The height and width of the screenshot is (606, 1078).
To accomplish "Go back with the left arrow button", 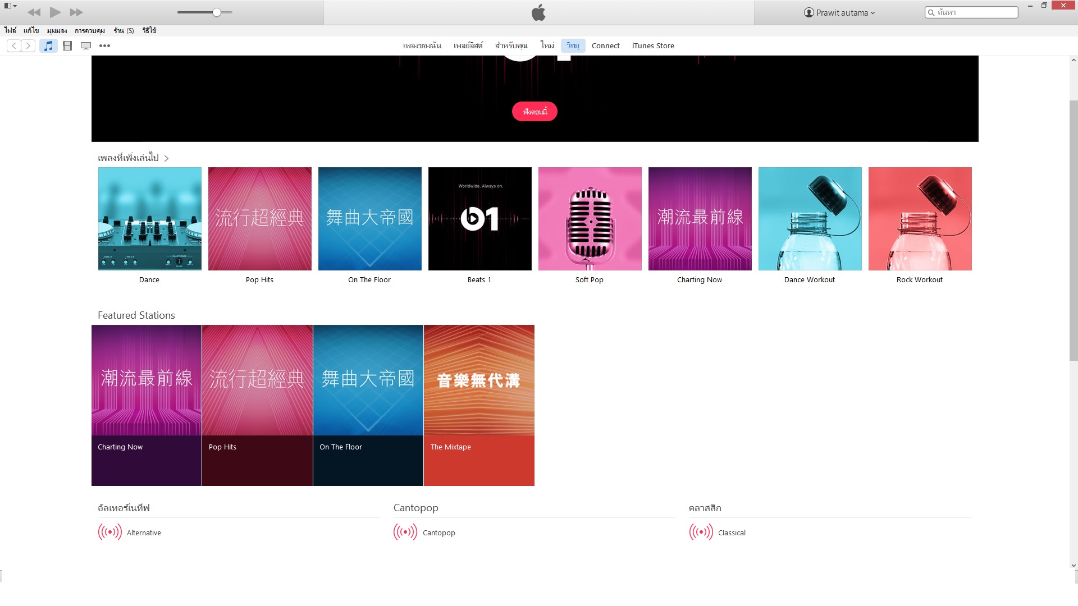I will coord(14,45).
